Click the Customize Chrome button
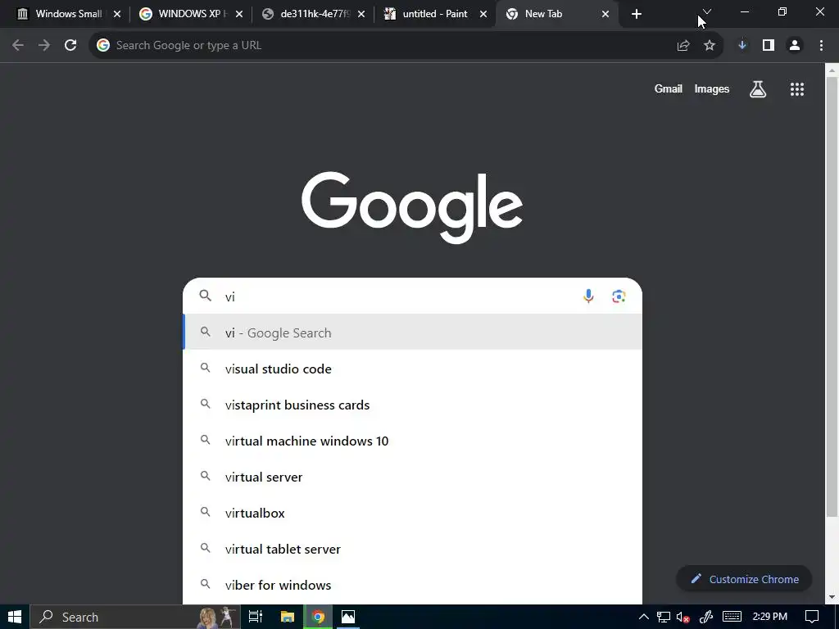 [744, 579]
